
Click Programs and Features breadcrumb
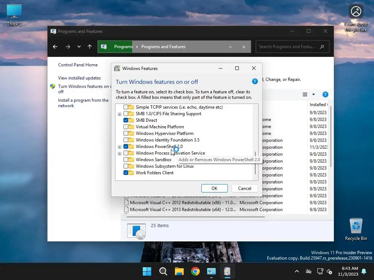(x=163, y=47)
